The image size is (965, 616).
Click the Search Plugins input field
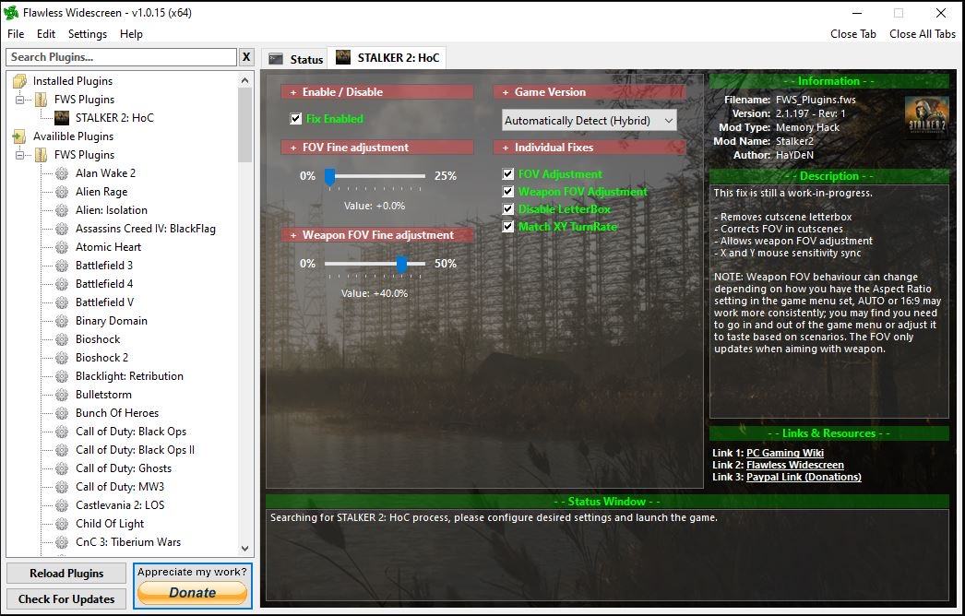point(121,56)
